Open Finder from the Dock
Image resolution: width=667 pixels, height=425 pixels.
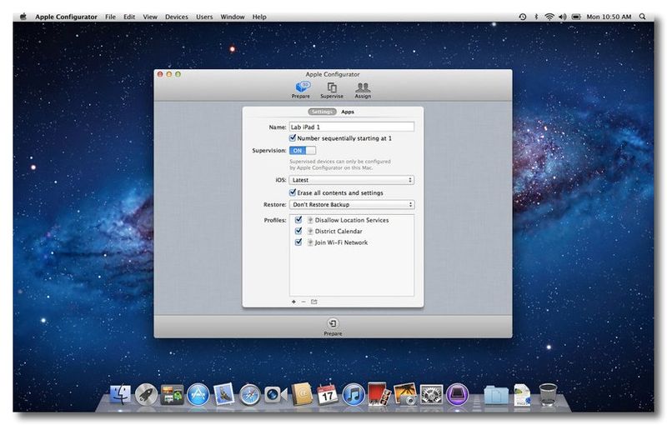coord(120,394)
